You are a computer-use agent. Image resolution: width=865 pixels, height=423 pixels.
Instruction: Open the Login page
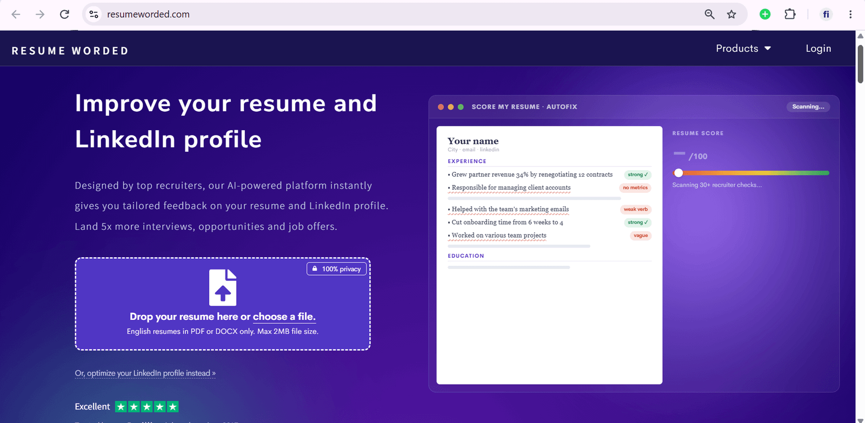pyautogui.click(x=819, y=49)
